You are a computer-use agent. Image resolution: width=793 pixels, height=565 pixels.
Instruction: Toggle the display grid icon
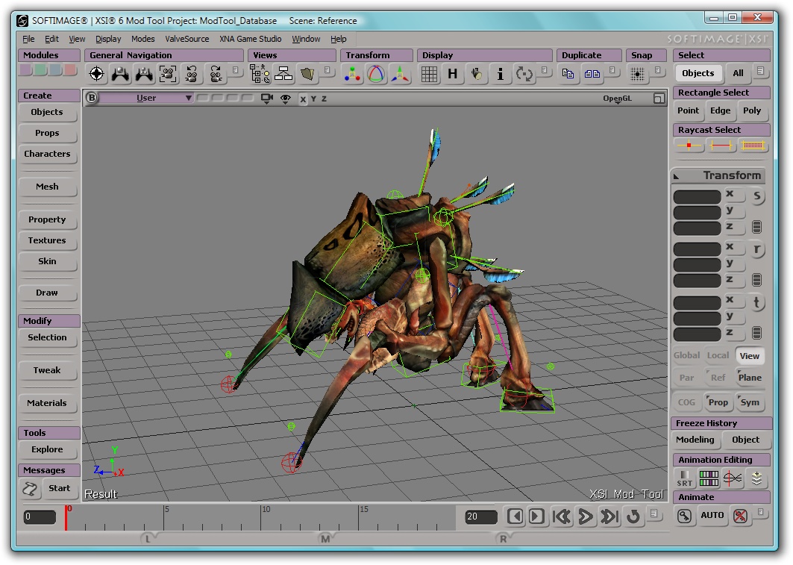pos(429,73)
